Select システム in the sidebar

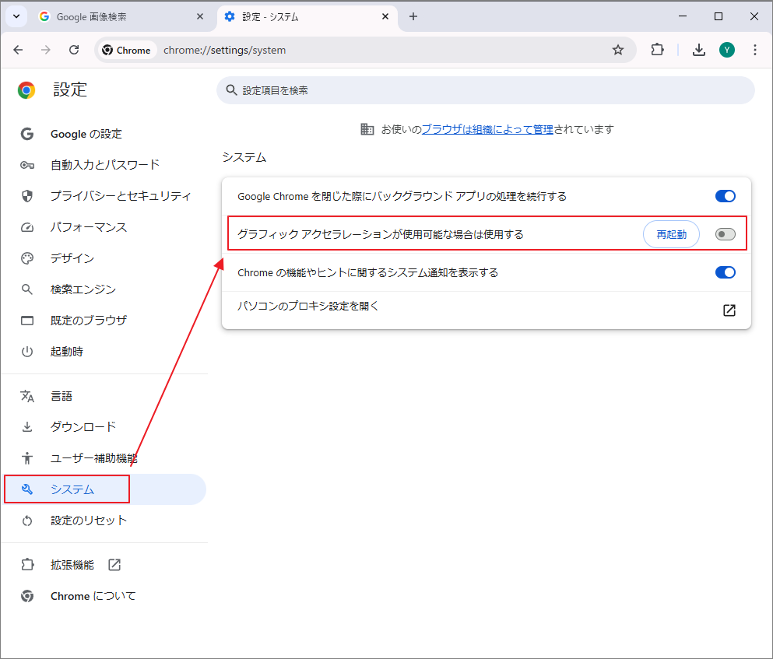click(104, 489)
